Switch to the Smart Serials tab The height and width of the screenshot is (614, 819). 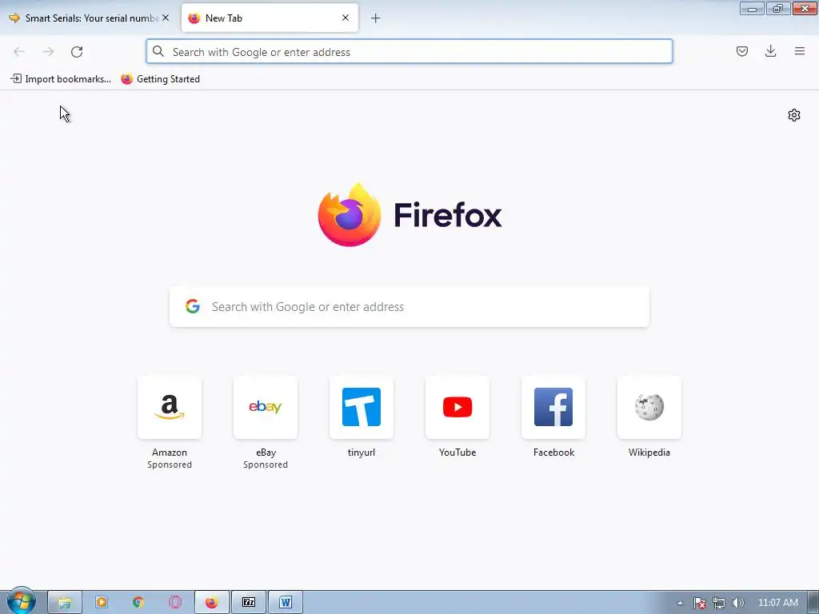[90, 18]
